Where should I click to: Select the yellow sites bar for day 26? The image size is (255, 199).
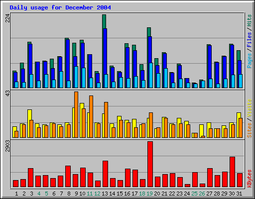click(201, 131)
